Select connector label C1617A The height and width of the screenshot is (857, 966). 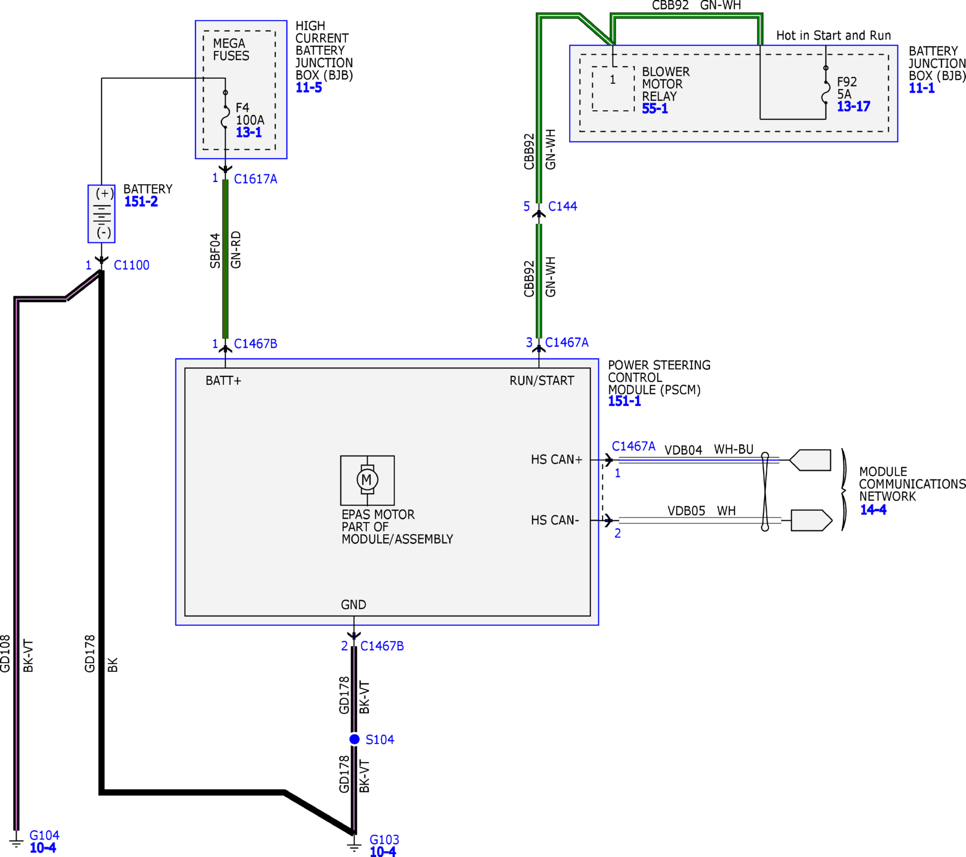255,179
